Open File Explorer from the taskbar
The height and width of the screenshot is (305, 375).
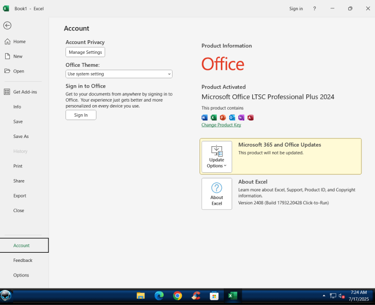141,296
